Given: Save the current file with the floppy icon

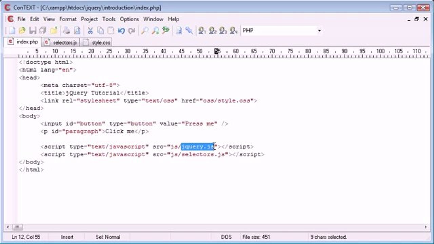Looking at the screenshot, I should click(x=33, y=30).
